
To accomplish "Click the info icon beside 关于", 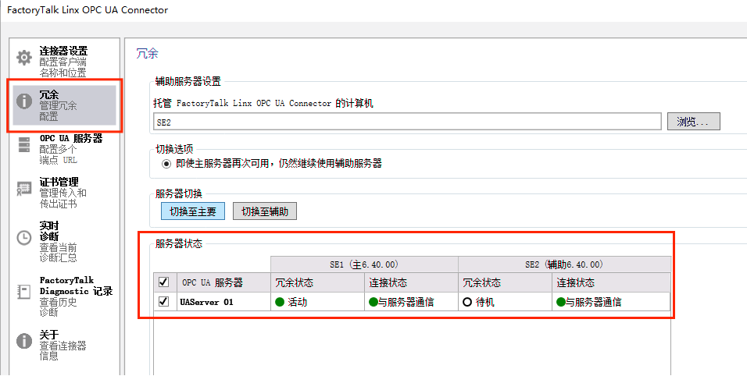I will coord(24,340).
